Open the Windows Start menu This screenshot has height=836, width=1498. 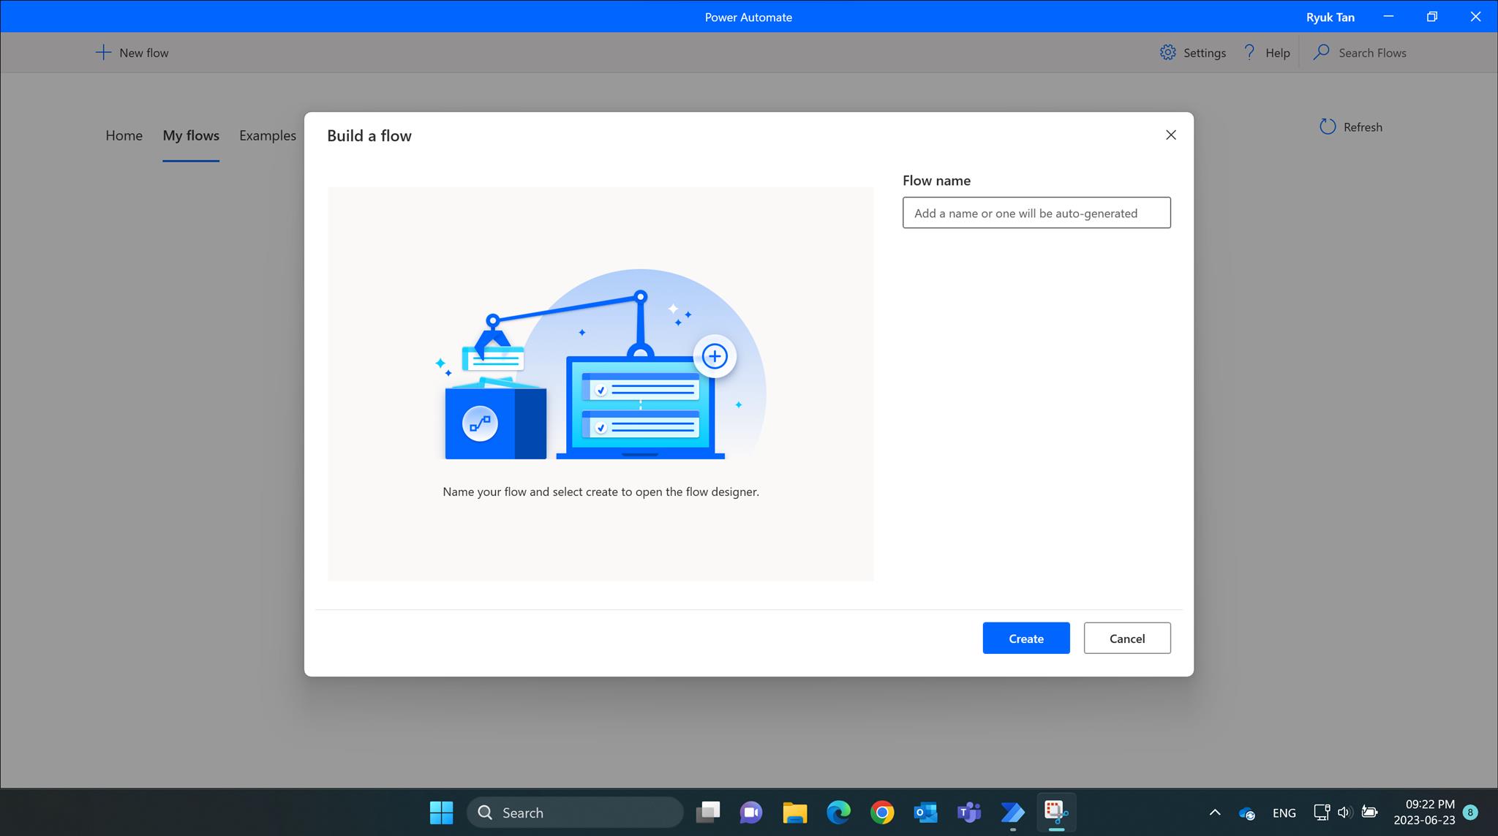click(x=441, y=813)
